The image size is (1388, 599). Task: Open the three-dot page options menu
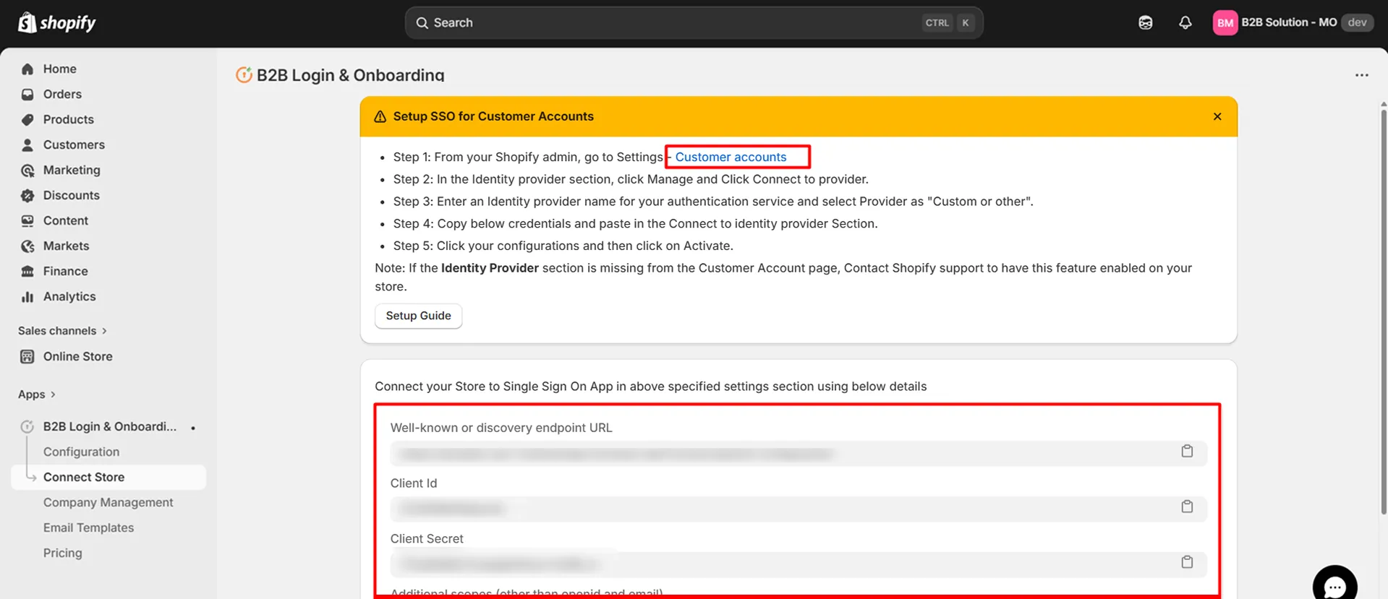(x=1361, y=75)
